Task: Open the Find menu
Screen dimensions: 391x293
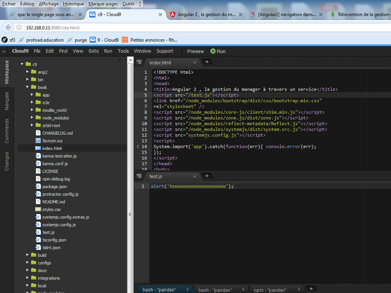Action: tap(63, 51)
